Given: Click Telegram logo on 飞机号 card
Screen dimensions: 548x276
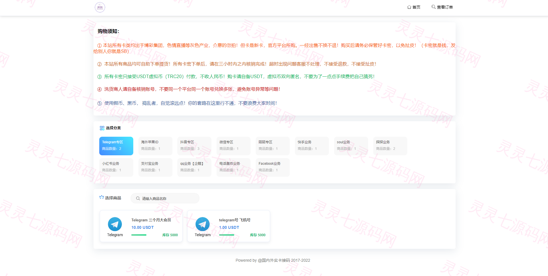Looking at the screenshot, I should (202, 224).
